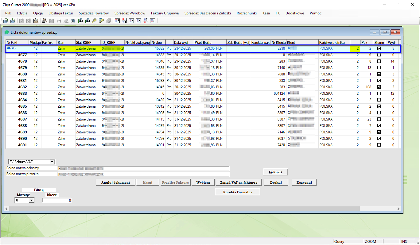Image resolution: width=420 pixels, height=245 pixels.
Task: Expand the Miesiąc filter dropdown
Action: 31,200
